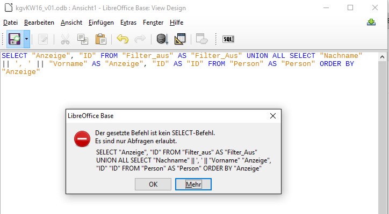Redo with the grey arrow icon
Image resolution: width=389 pixels, height=214 pixels.
140,39
